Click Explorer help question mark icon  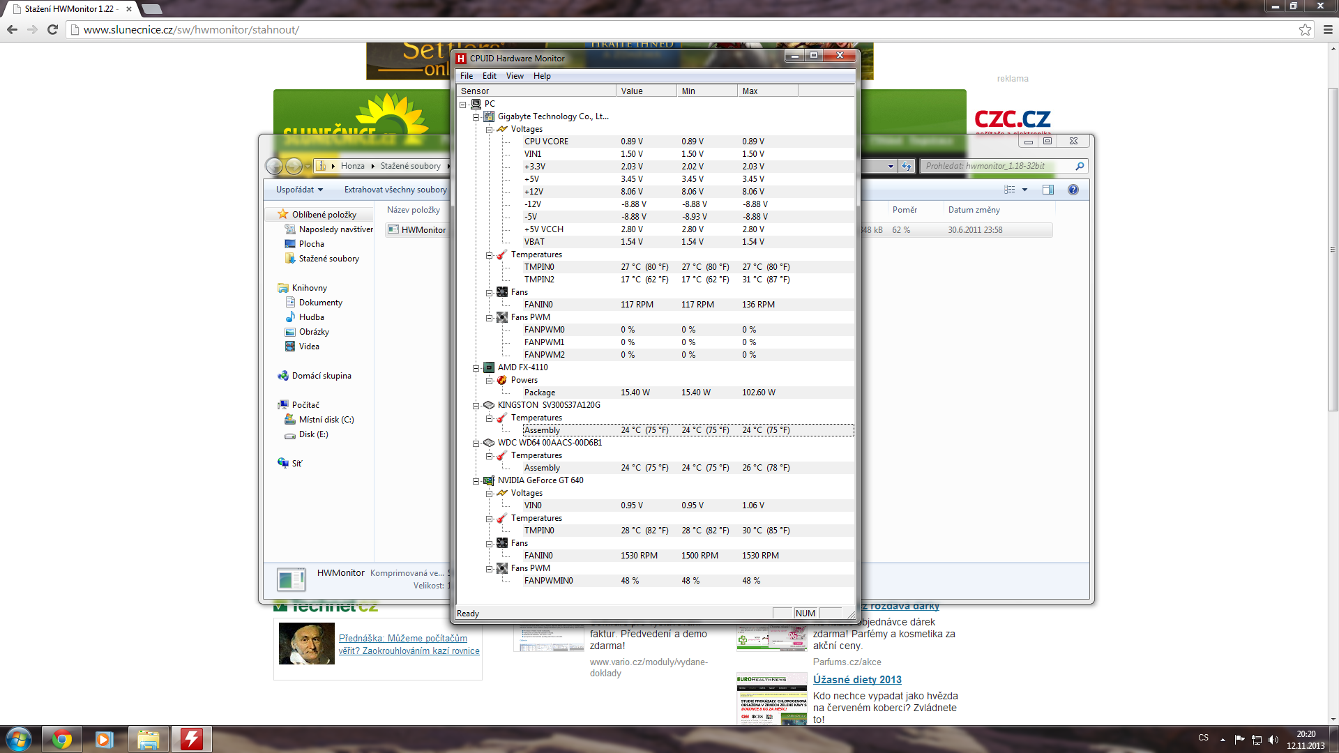pyautogui.click(x=1073, y=190)
